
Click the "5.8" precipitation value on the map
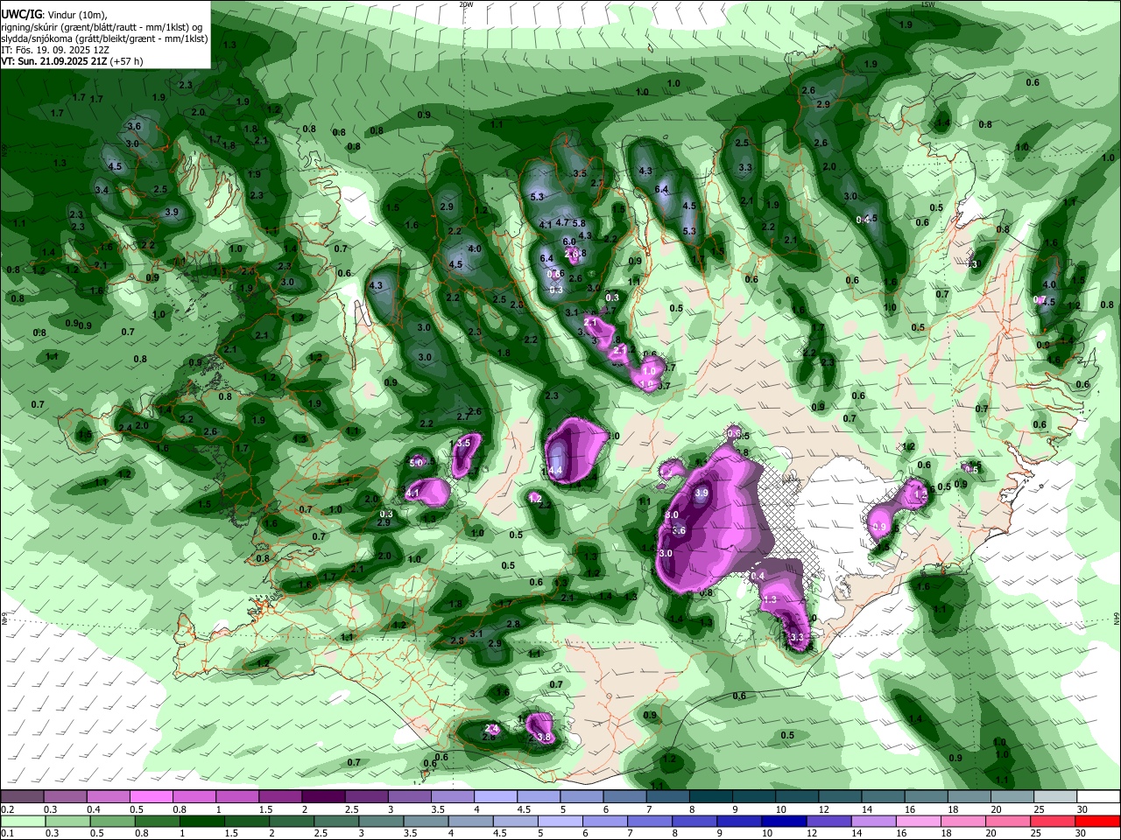click(578, 223)
